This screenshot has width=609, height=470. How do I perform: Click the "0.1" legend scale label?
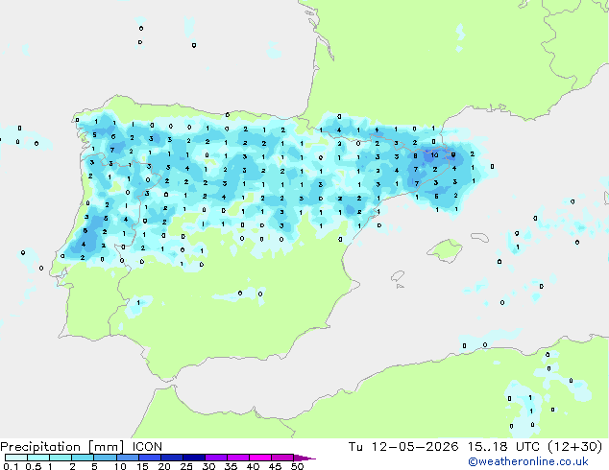pos(11,466)
